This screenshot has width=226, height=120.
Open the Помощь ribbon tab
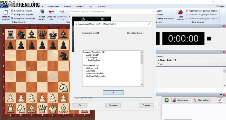(x=101, y=6)
